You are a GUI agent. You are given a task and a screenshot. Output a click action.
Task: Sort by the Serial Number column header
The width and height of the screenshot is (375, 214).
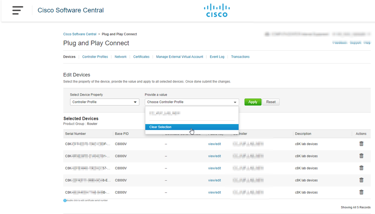tap(75, 134)
